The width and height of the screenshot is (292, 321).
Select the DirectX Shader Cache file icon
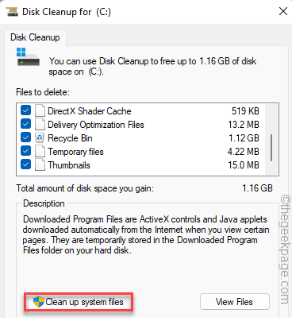pyautogui.click(x=40, y=111)
